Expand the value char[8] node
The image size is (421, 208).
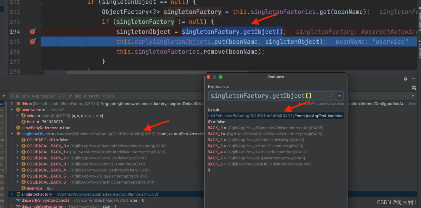pos(18,116)
